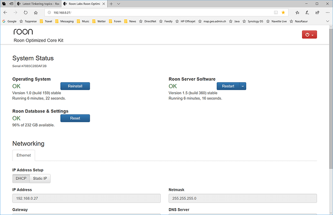Open the red power dropdown button

(x=309, y=35)
